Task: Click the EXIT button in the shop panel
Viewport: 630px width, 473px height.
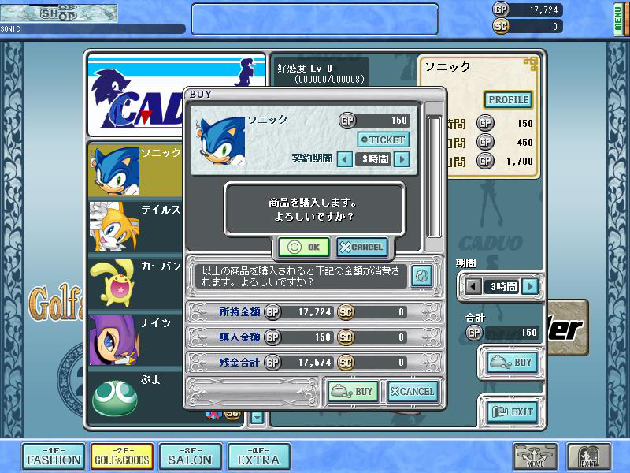Action: pos(512,412)
